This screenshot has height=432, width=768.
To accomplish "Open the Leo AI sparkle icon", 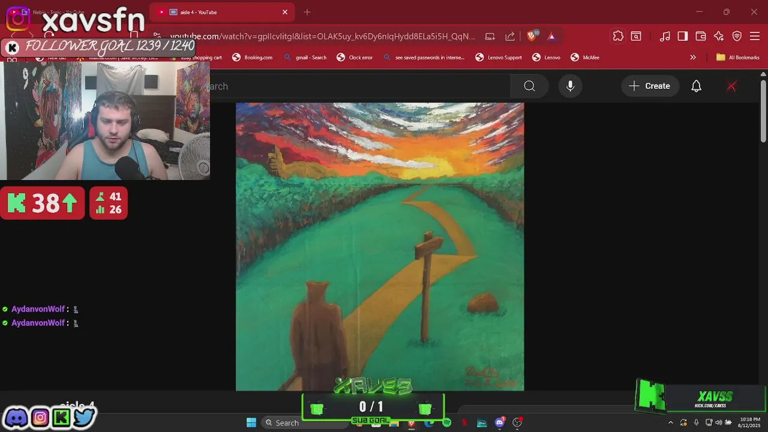I will point(719,37).
